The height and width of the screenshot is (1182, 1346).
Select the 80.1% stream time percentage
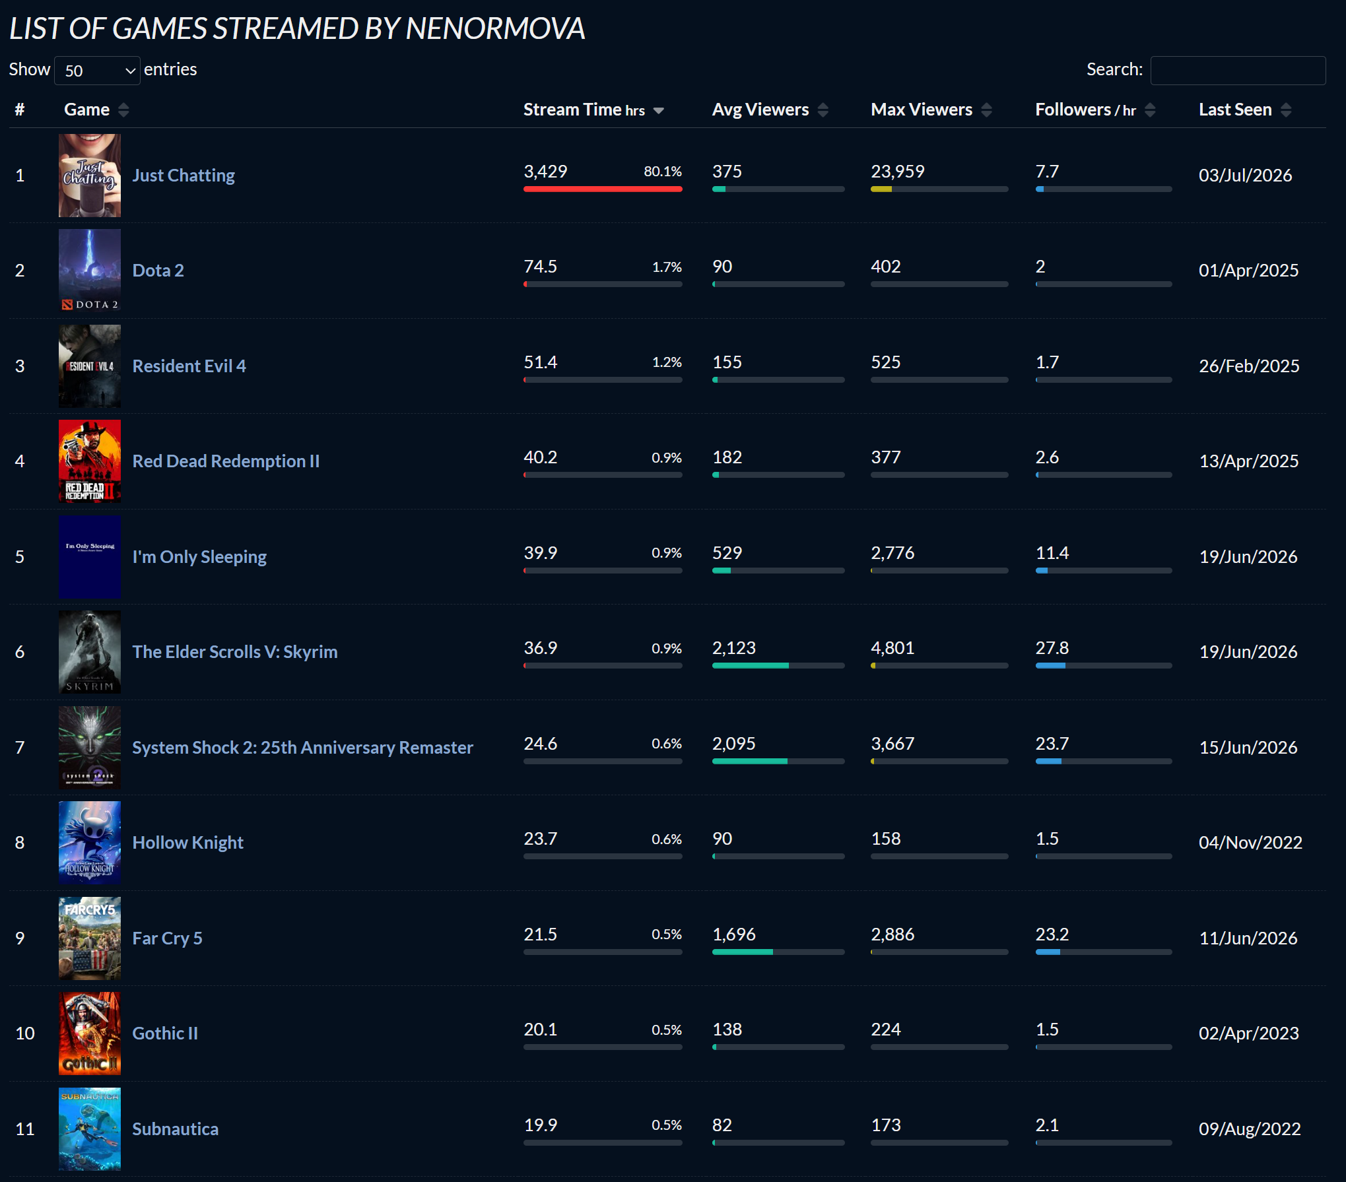coord(663,172)
